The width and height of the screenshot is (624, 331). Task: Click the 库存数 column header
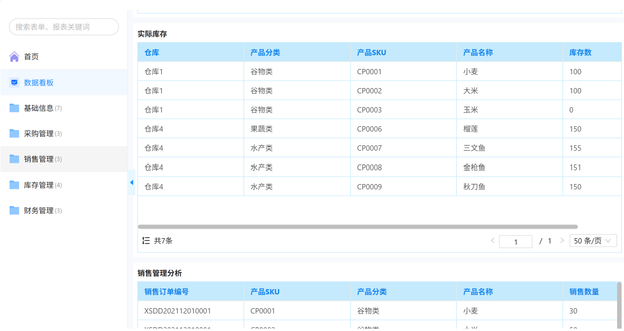point(592,52)
